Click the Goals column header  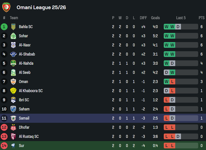pyautogui.click(x=155, y=18)
